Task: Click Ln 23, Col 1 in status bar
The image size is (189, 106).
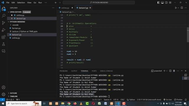Action: click(97, 100)
